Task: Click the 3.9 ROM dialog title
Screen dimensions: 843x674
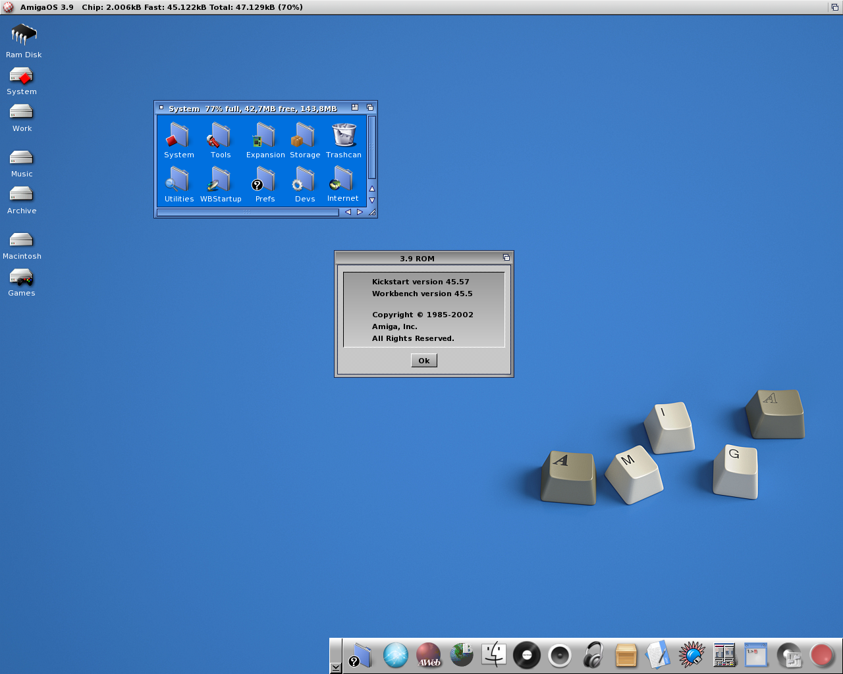Action: [417, 259]
